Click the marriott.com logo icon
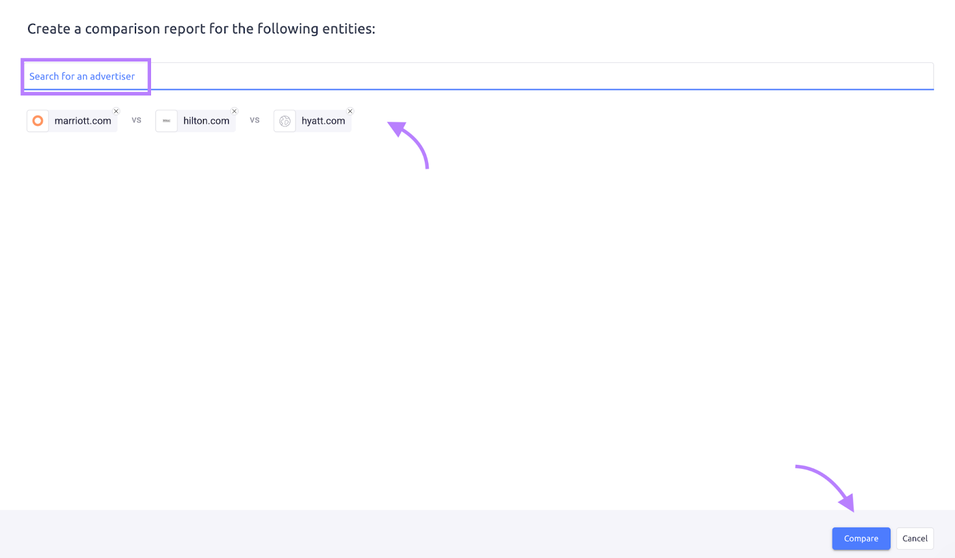The height and width of the screenshot is (558, 955). tap(38, 121)
